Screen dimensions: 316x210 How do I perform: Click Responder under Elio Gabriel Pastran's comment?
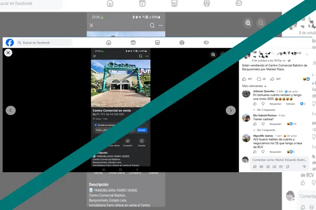275,124
